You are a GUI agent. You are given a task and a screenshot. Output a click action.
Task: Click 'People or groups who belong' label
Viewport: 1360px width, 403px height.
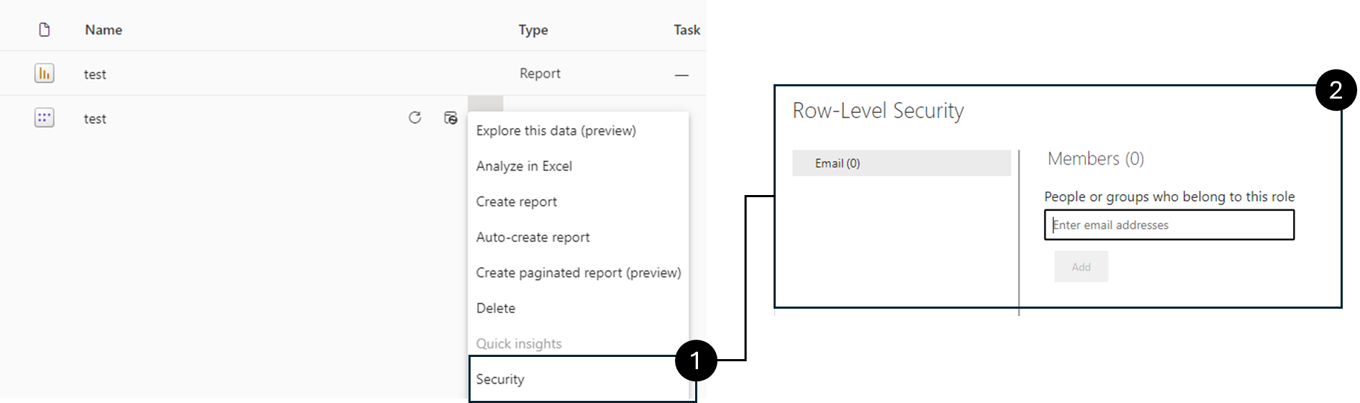click(x=1169, y=196)
